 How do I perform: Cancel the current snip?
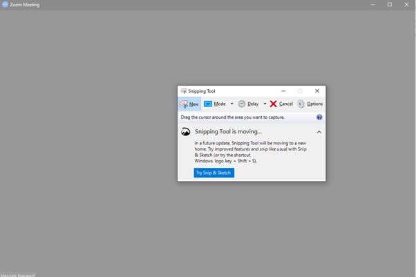click(x=281, y=104)
